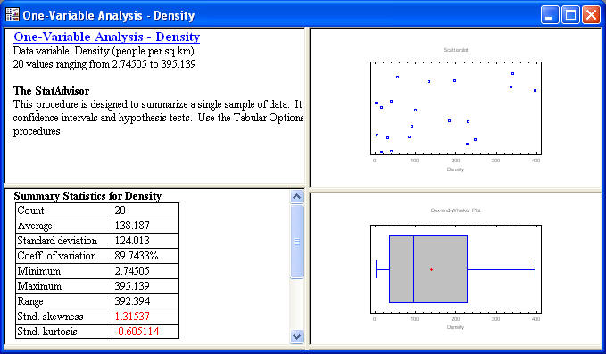Click the rightmost scatterplot point near 400
The image size is (606, 354).
(x=535, y=90)
